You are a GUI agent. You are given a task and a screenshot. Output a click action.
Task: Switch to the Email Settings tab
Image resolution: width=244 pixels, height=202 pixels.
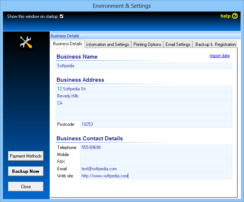coord(178,44)
